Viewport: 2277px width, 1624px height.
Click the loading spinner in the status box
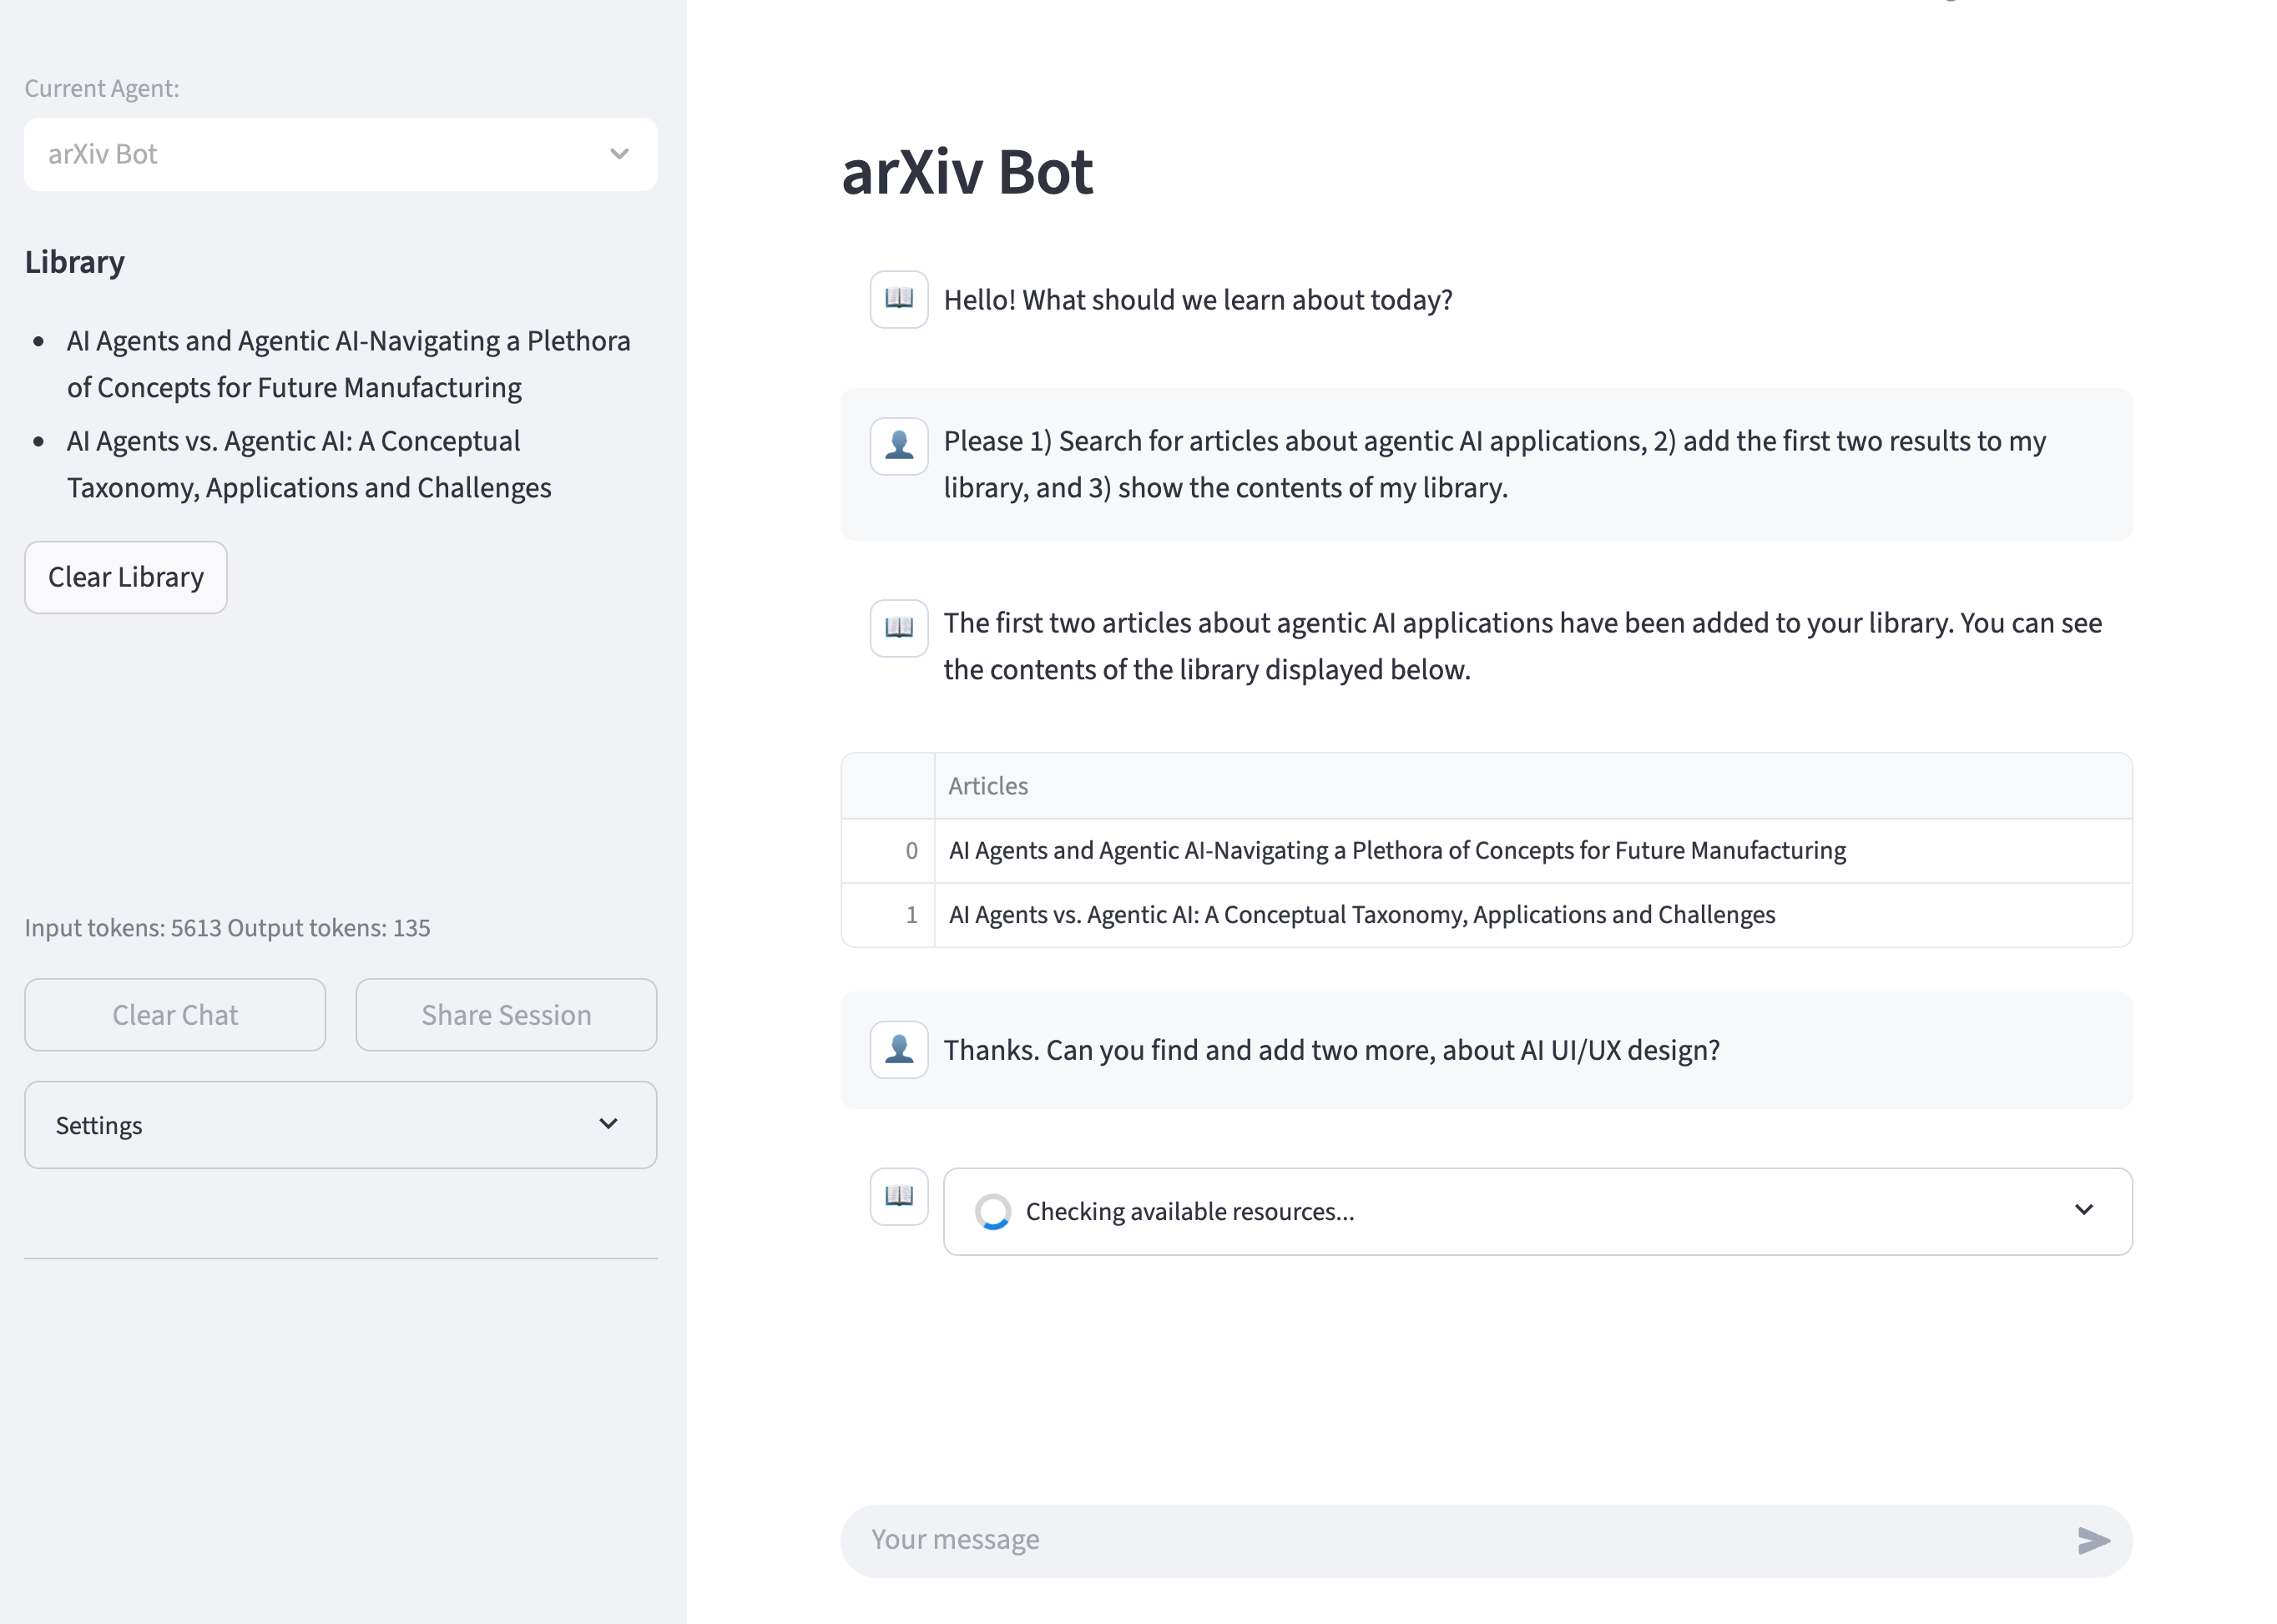click(992, 1211)
